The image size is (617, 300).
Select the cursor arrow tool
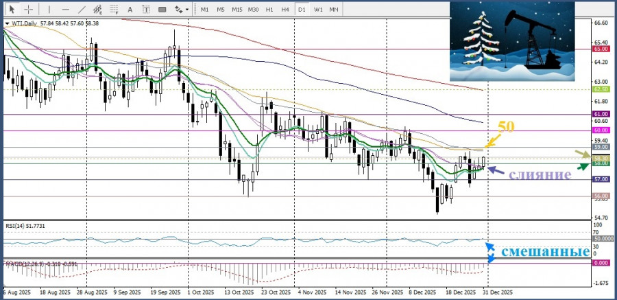click(x=12, y=9)
